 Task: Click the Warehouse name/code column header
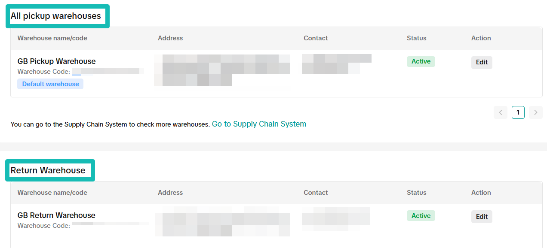pyautogui.click(x=53, y=38)
